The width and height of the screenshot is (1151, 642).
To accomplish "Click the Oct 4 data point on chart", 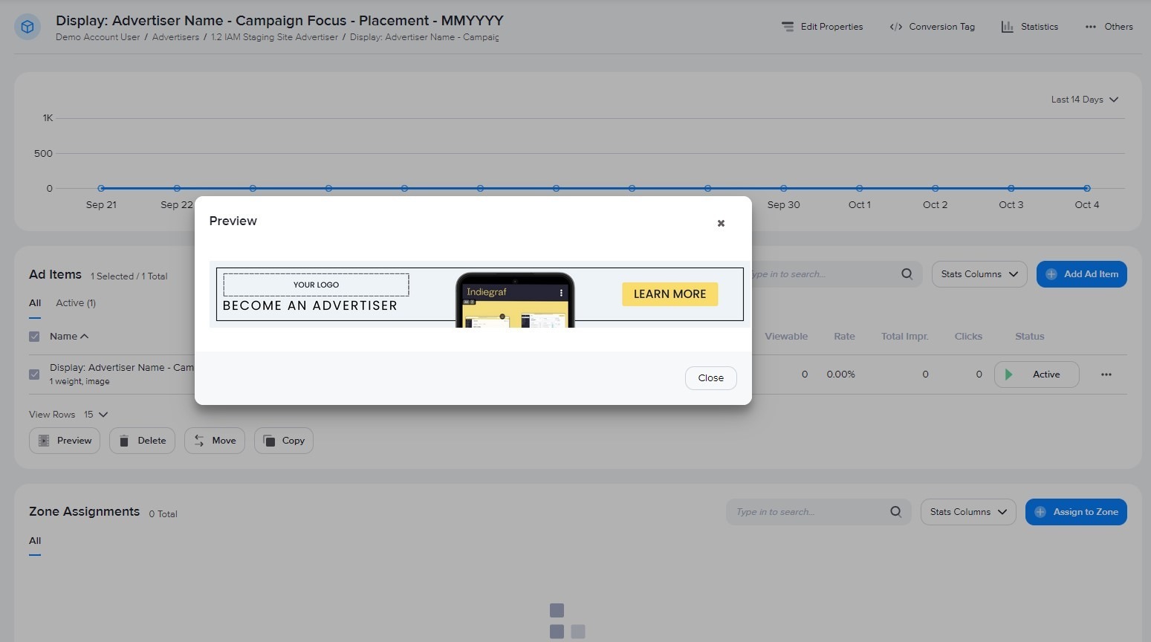I will (1086, 189).
